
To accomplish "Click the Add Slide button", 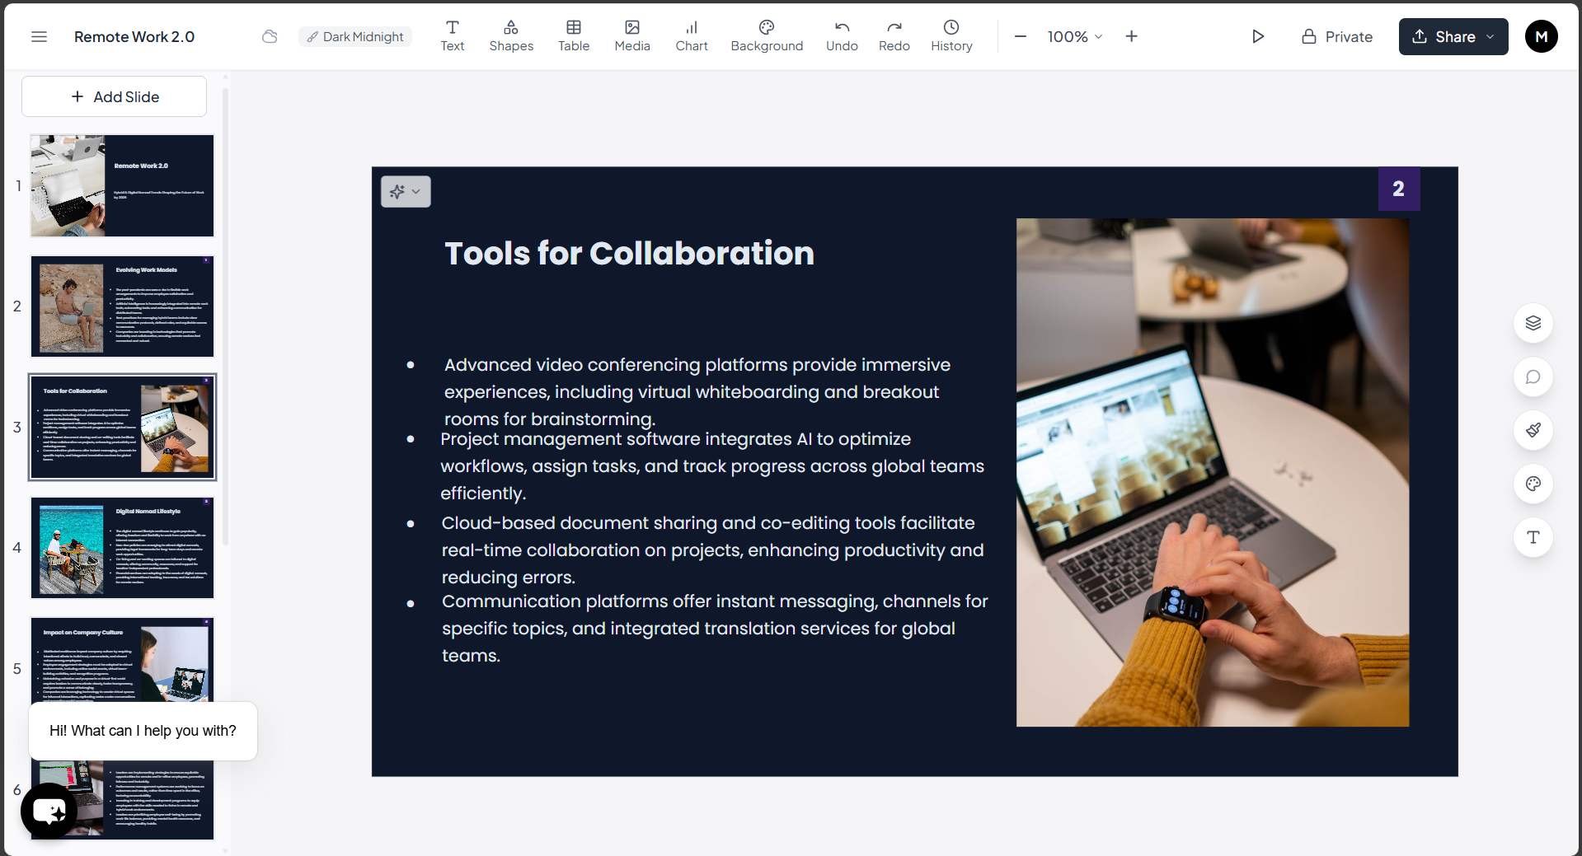I will pyautogui.click(x=114, y=96).
